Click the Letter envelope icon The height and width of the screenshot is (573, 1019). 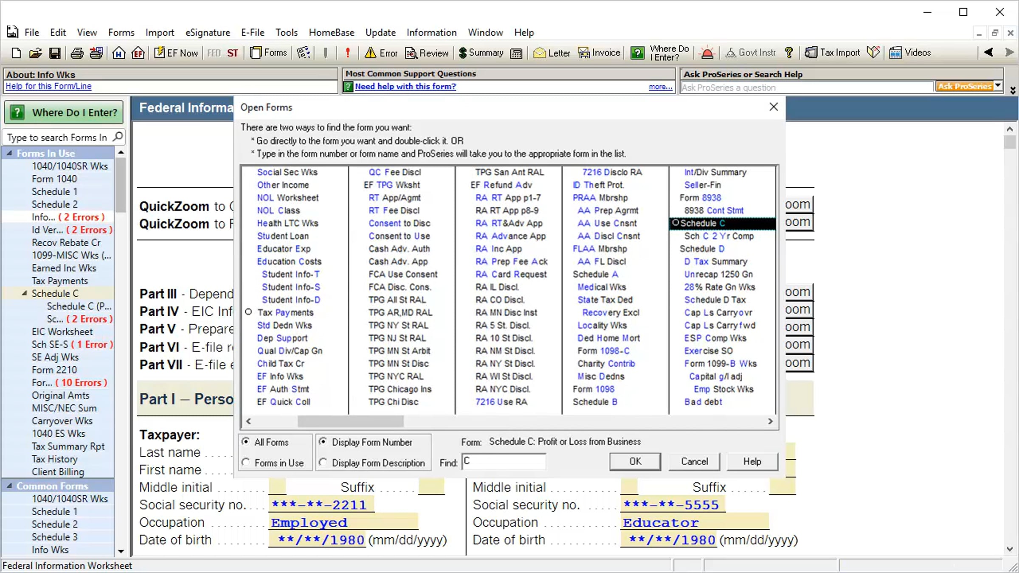(x=540, y=53)
